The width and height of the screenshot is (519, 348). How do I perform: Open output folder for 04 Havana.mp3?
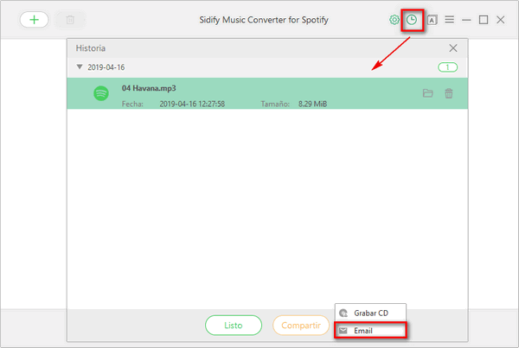coord(427,93)
